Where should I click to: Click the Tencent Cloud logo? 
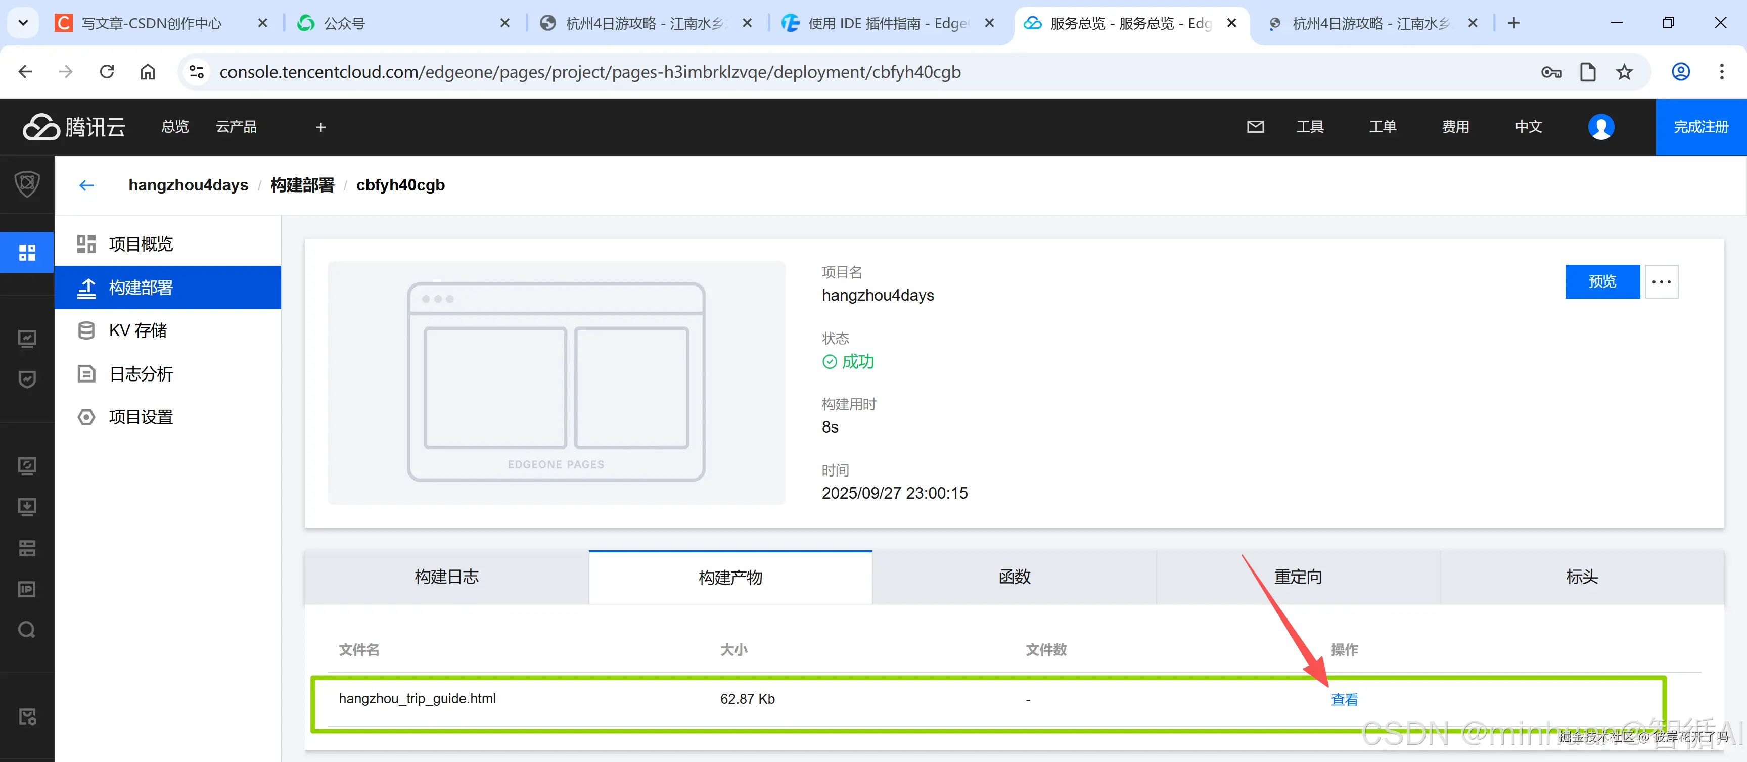tap(74, 127)
